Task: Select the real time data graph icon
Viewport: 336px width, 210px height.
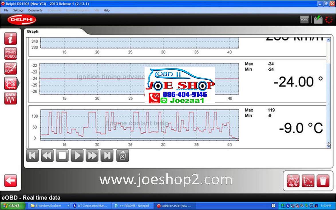Action: (11, 83)
